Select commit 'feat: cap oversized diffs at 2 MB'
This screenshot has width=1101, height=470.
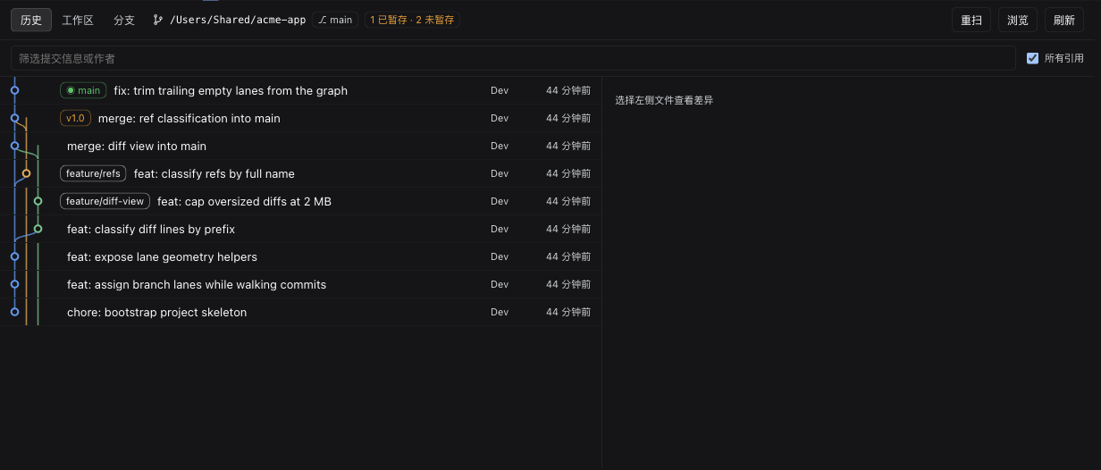click(300, 201)
